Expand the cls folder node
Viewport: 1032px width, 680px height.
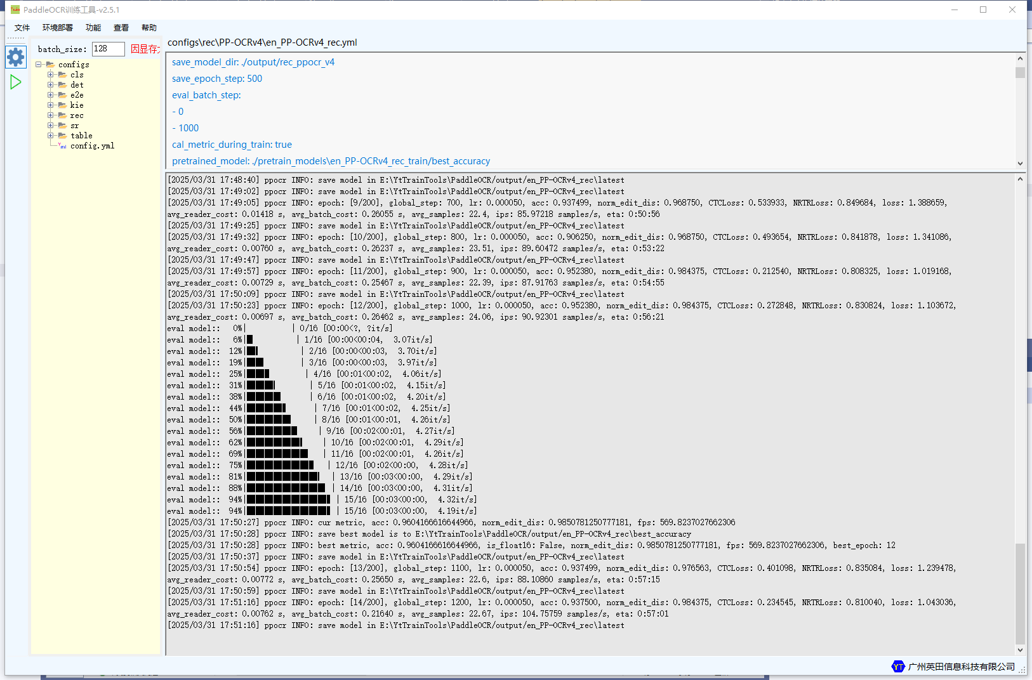pos(50,75)
